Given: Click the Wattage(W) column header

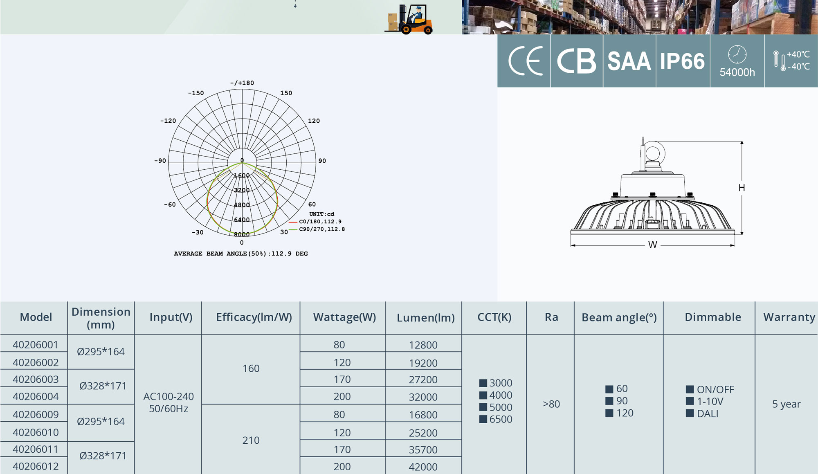Looking at the screenshot, I should pyautogui.click(x=344, y=317).
